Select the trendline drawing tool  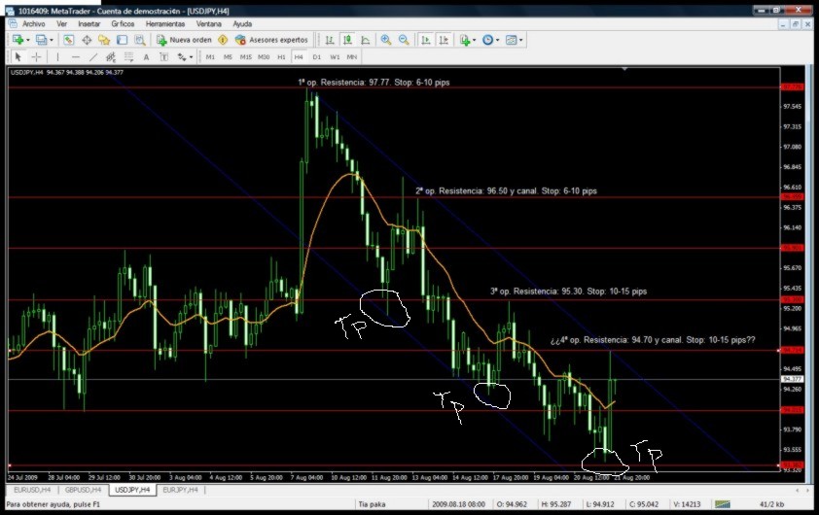93,57
